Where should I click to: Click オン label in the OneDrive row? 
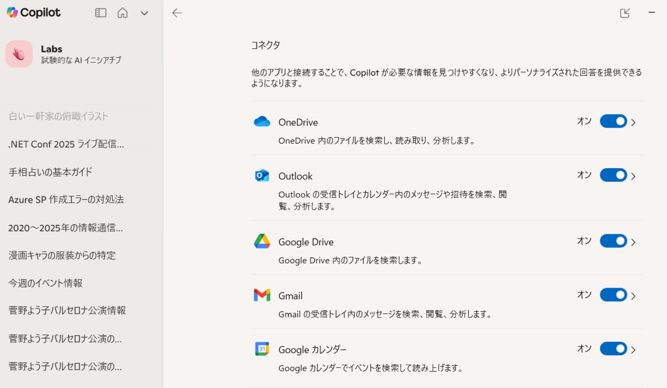pyautogui.click(x=584, y=121)
